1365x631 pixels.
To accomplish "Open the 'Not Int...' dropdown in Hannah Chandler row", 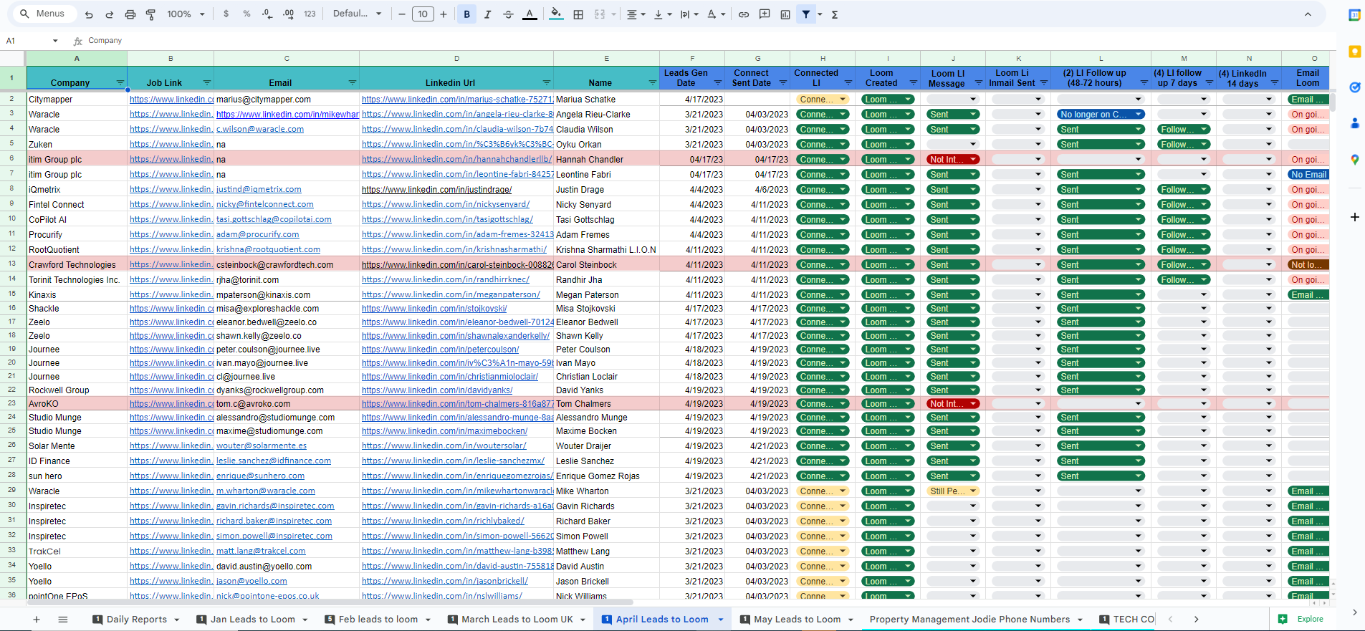I will [x=953, y=160].
